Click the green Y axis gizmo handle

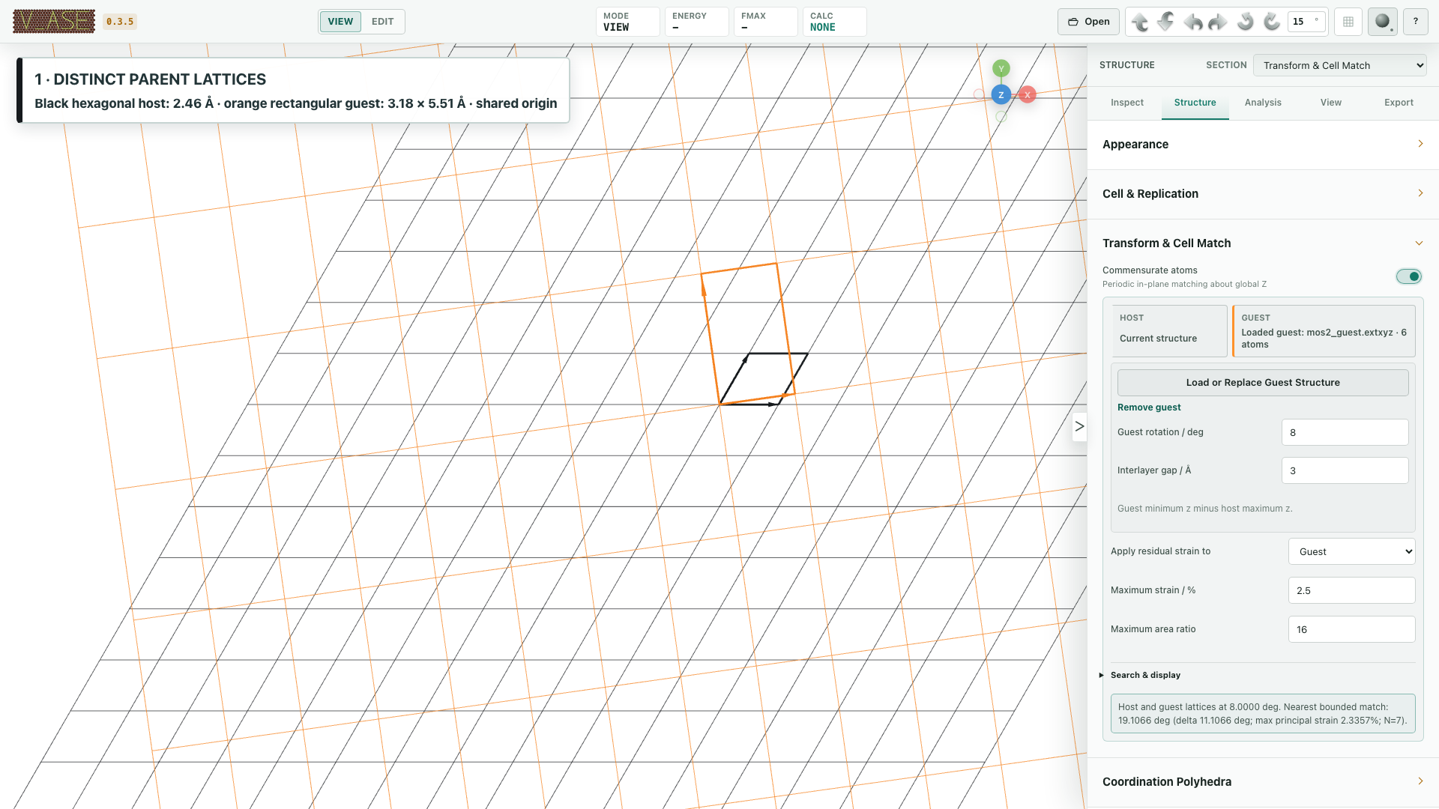click(1001, 68)
